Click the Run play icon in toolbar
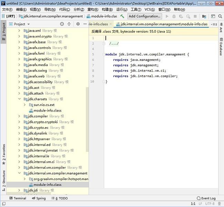Screen dimensions: 224x207 pos(167,16)
